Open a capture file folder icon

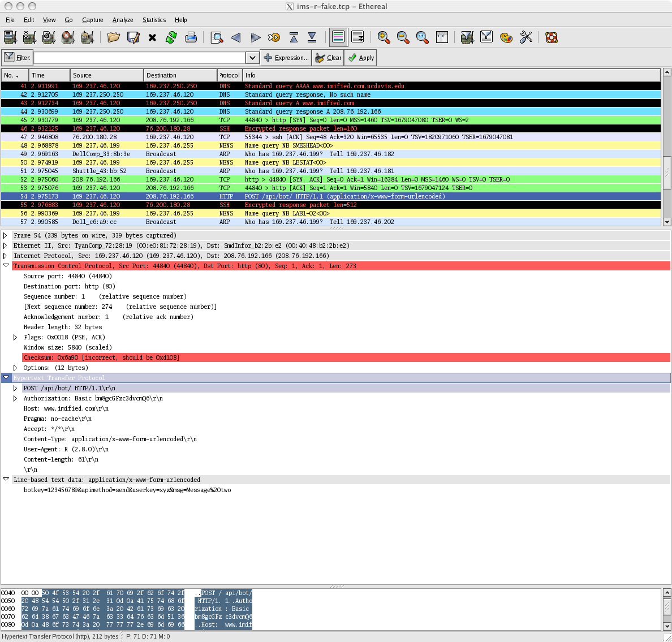coord(114,38)
